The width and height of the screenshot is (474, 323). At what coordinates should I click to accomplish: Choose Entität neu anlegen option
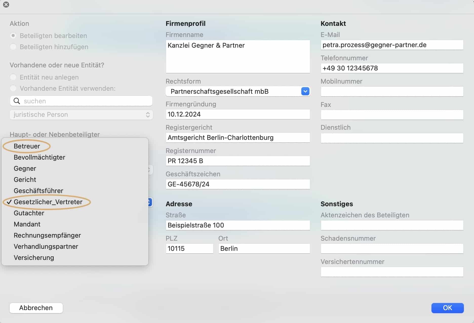[x=13, y=77]
